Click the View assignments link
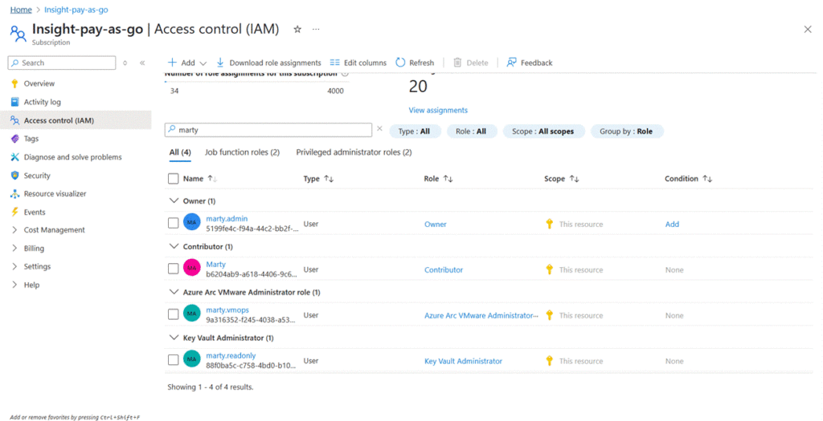823x421 pixels. [x=438, y=111]
